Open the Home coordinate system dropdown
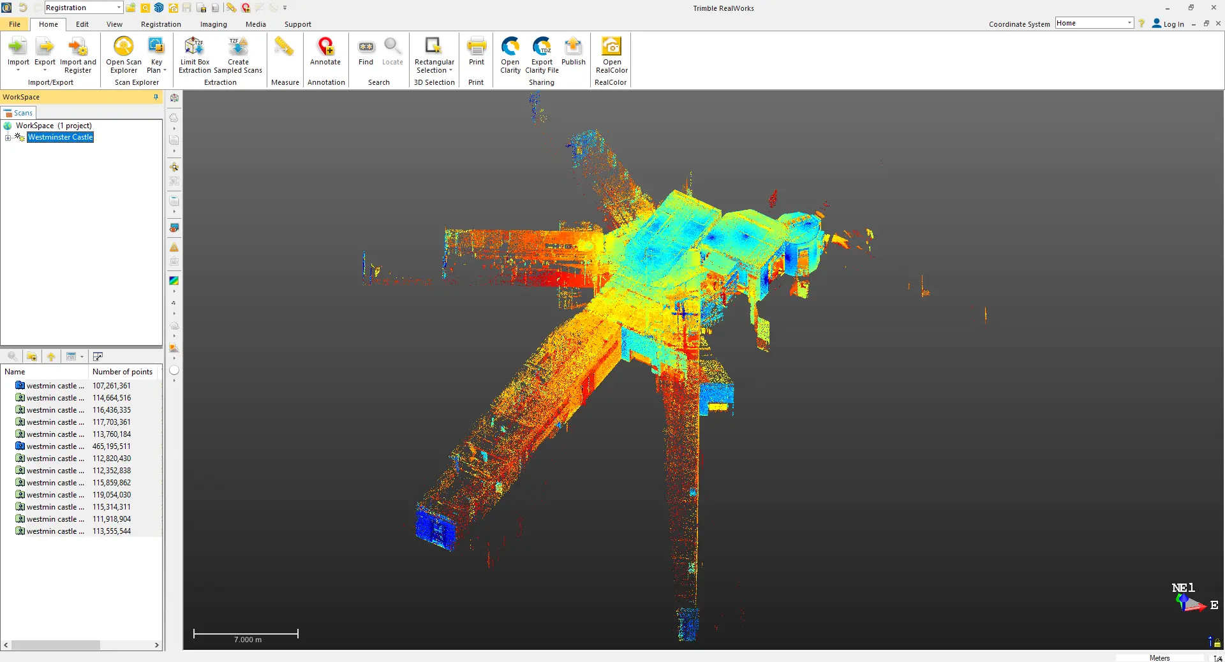 pyautogui.click(x=1129, y=23)
